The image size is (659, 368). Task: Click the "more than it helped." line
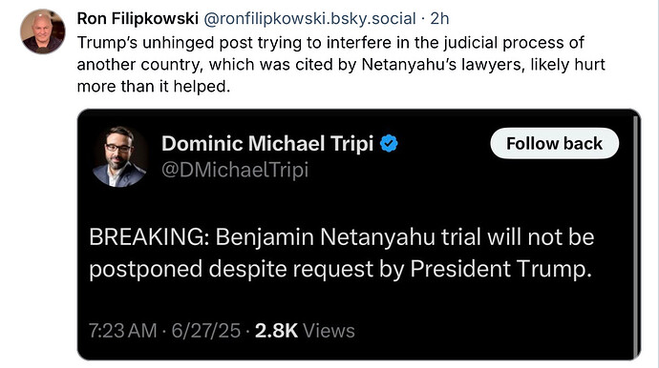coord(154,87)
